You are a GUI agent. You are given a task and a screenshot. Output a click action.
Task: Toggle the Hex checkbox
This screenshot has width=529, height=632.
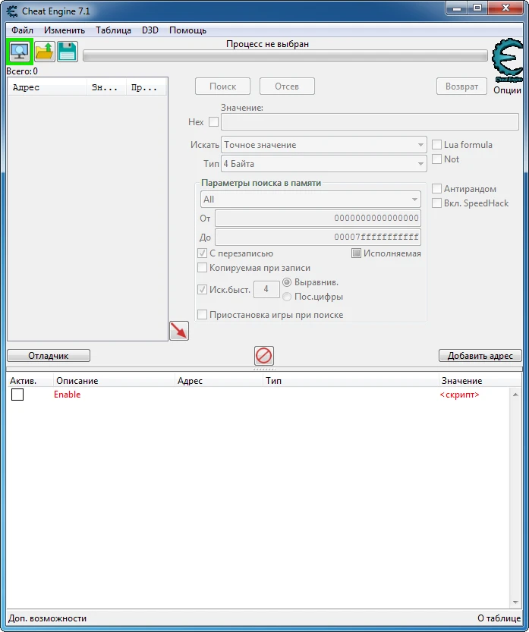coord(214,121)
